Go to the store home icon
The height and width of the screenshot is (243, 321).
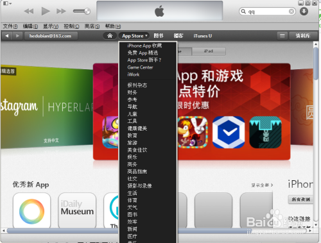[110, 36]
